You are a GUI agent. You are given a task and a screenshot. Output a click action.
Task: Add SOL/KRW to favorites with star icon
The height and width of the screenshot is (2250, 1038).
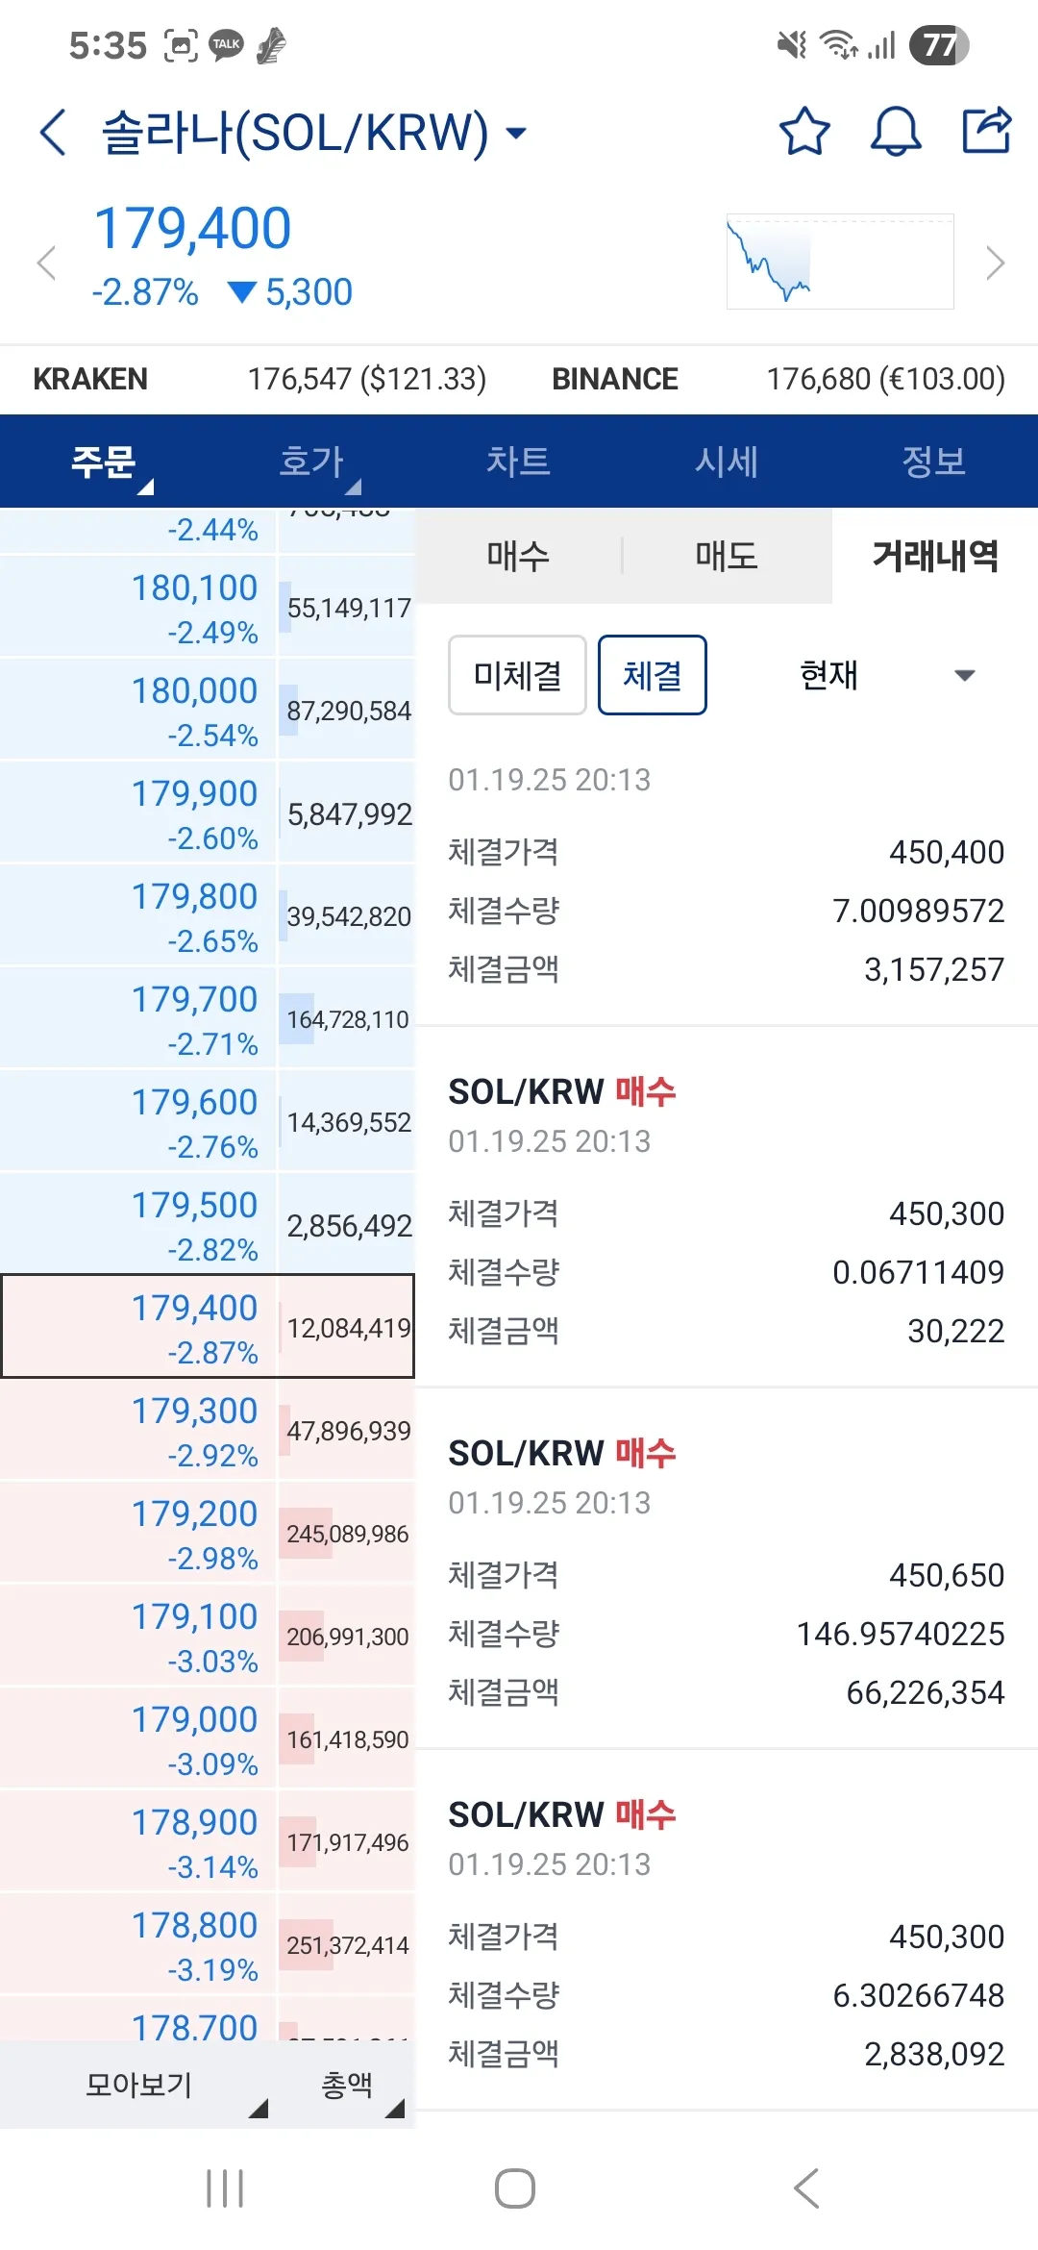803,132
